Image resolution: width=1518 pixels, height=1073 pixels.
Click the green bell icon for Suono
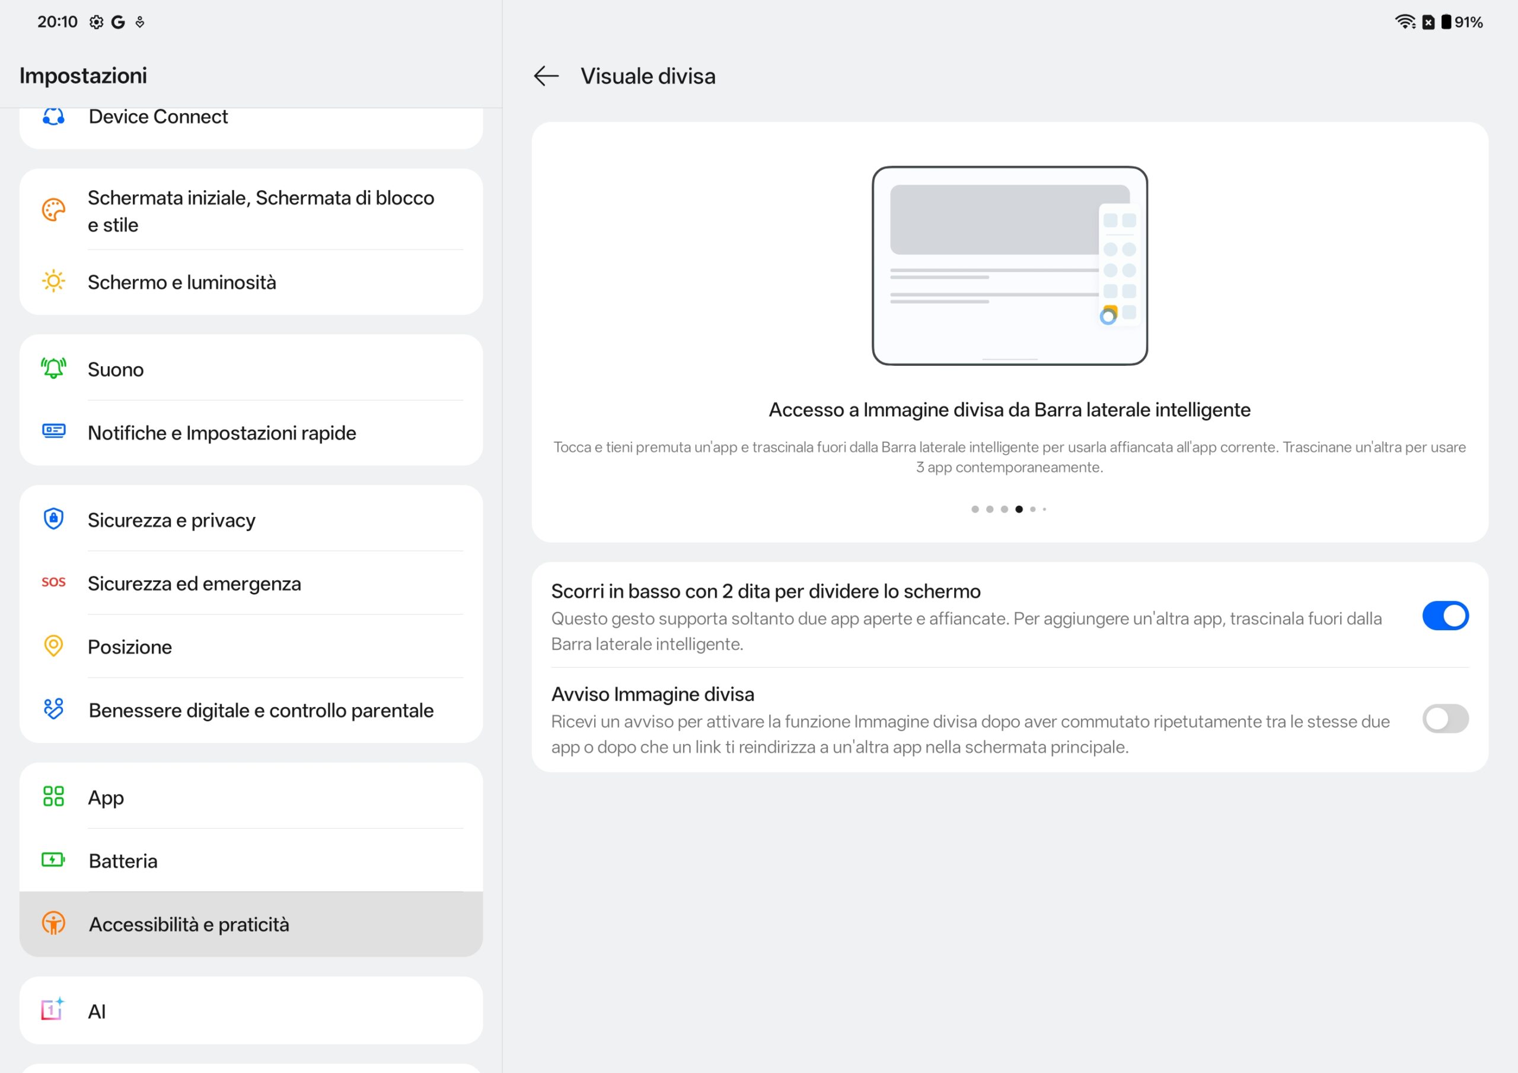53,368
